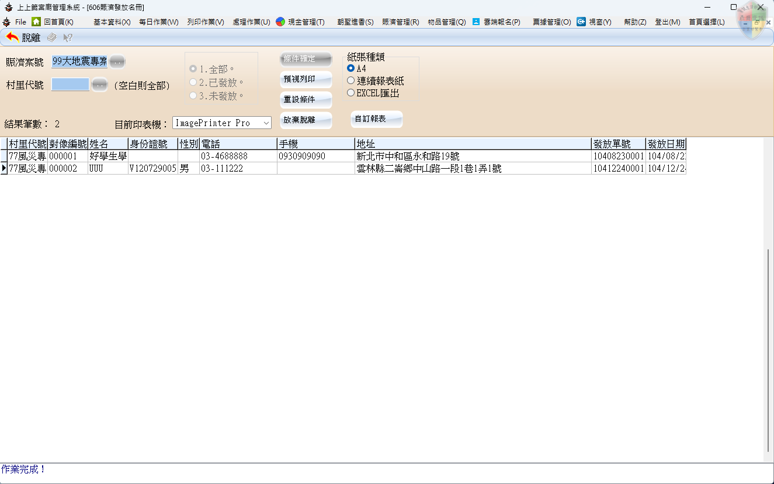Click the app icon left of File
The width and height of the screenshot is (774, 484).
(x=7, y=22)
